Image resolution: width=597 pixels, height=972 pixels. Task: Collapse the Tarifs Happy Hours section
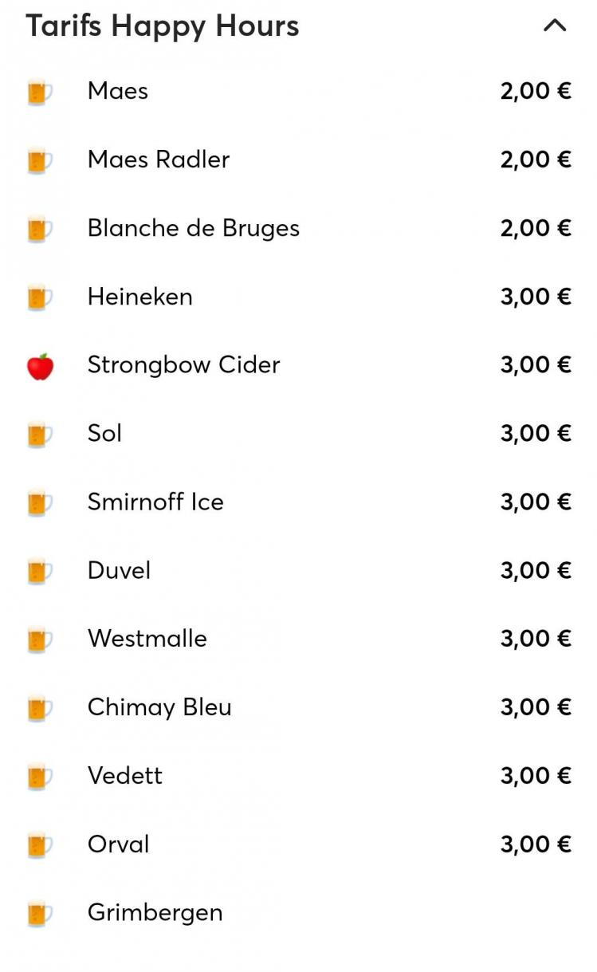click(554, 26)
